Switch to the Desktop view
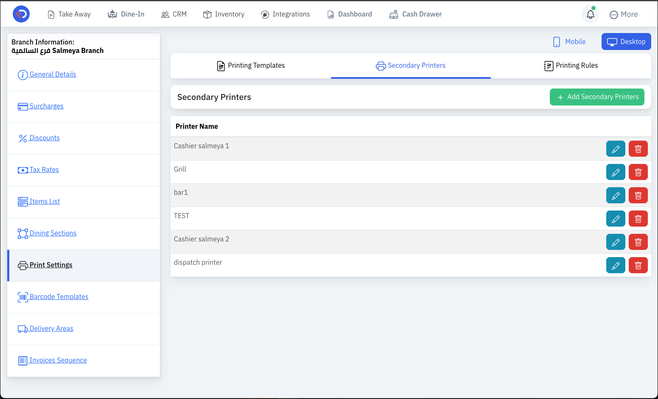 pos(626,42)
